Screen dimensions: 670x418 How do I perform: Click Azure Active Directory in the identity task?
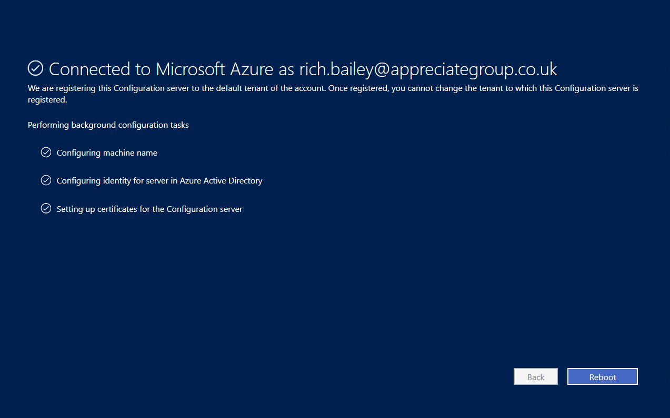coord(221,181)
